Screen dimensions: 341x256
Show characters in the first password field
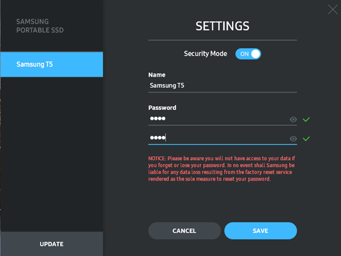293,119
